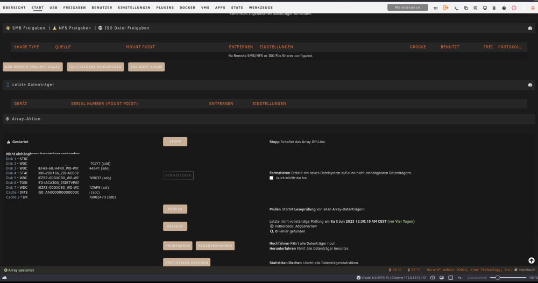Open the Übersicht menu
The image size is (538, 283).
(x=14, y=8)
